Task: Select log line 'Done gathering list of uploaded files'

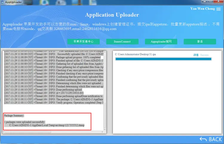Action: (x=54, y=67)
